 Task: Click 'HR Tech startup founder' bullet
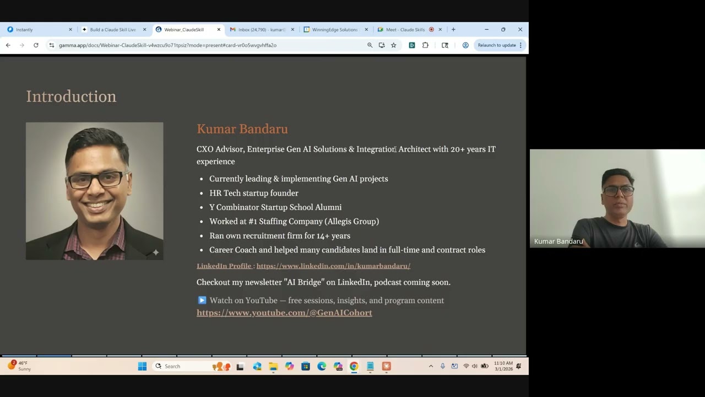tap(254, 193)
